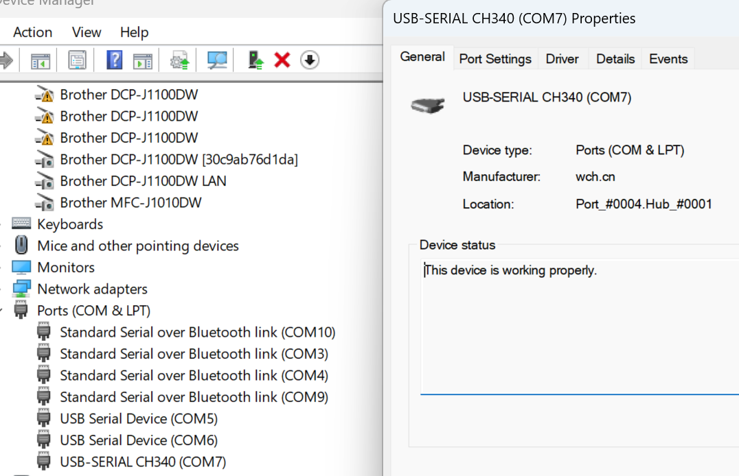Click the red X Uninstall device icon
739x476 pixels.
pyautogui.click(x=282, y=60)
